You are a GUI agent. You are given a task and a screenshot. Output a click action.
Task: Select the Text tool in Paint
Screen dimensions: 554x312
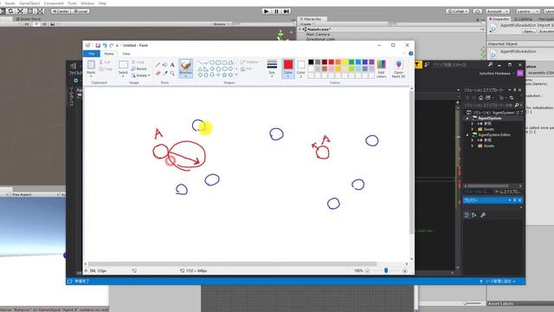172,65
